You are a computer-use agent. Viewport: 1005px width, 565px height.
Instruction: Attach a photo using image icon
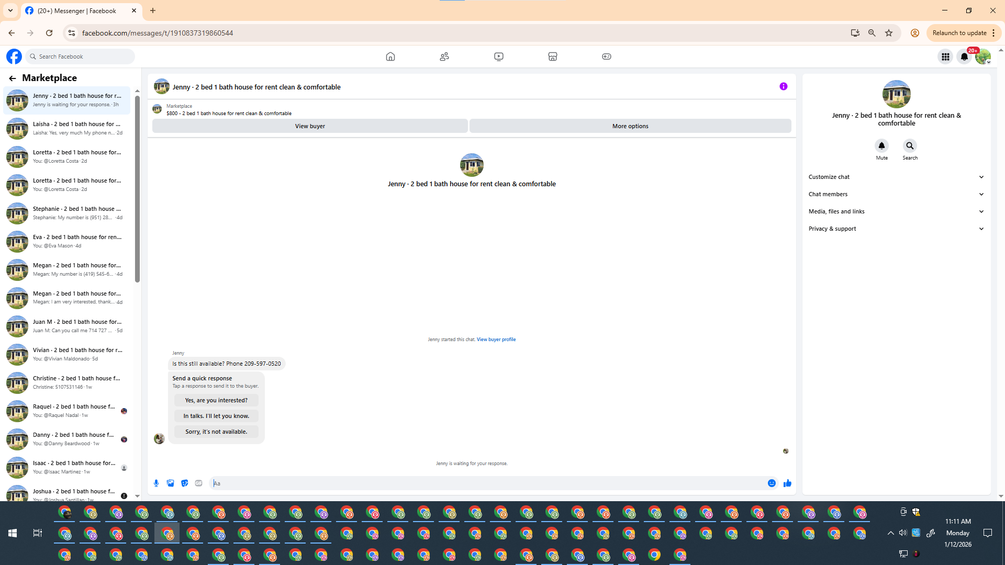tap(170, 483)
